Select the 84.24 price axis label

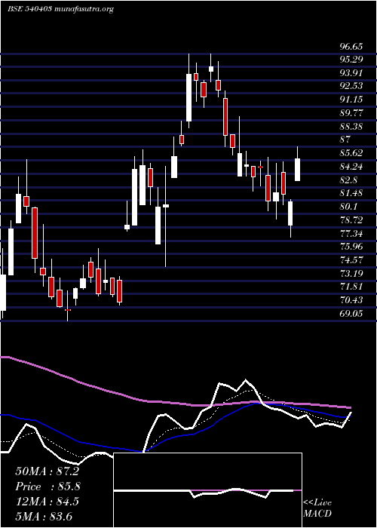tap(351, 167)
